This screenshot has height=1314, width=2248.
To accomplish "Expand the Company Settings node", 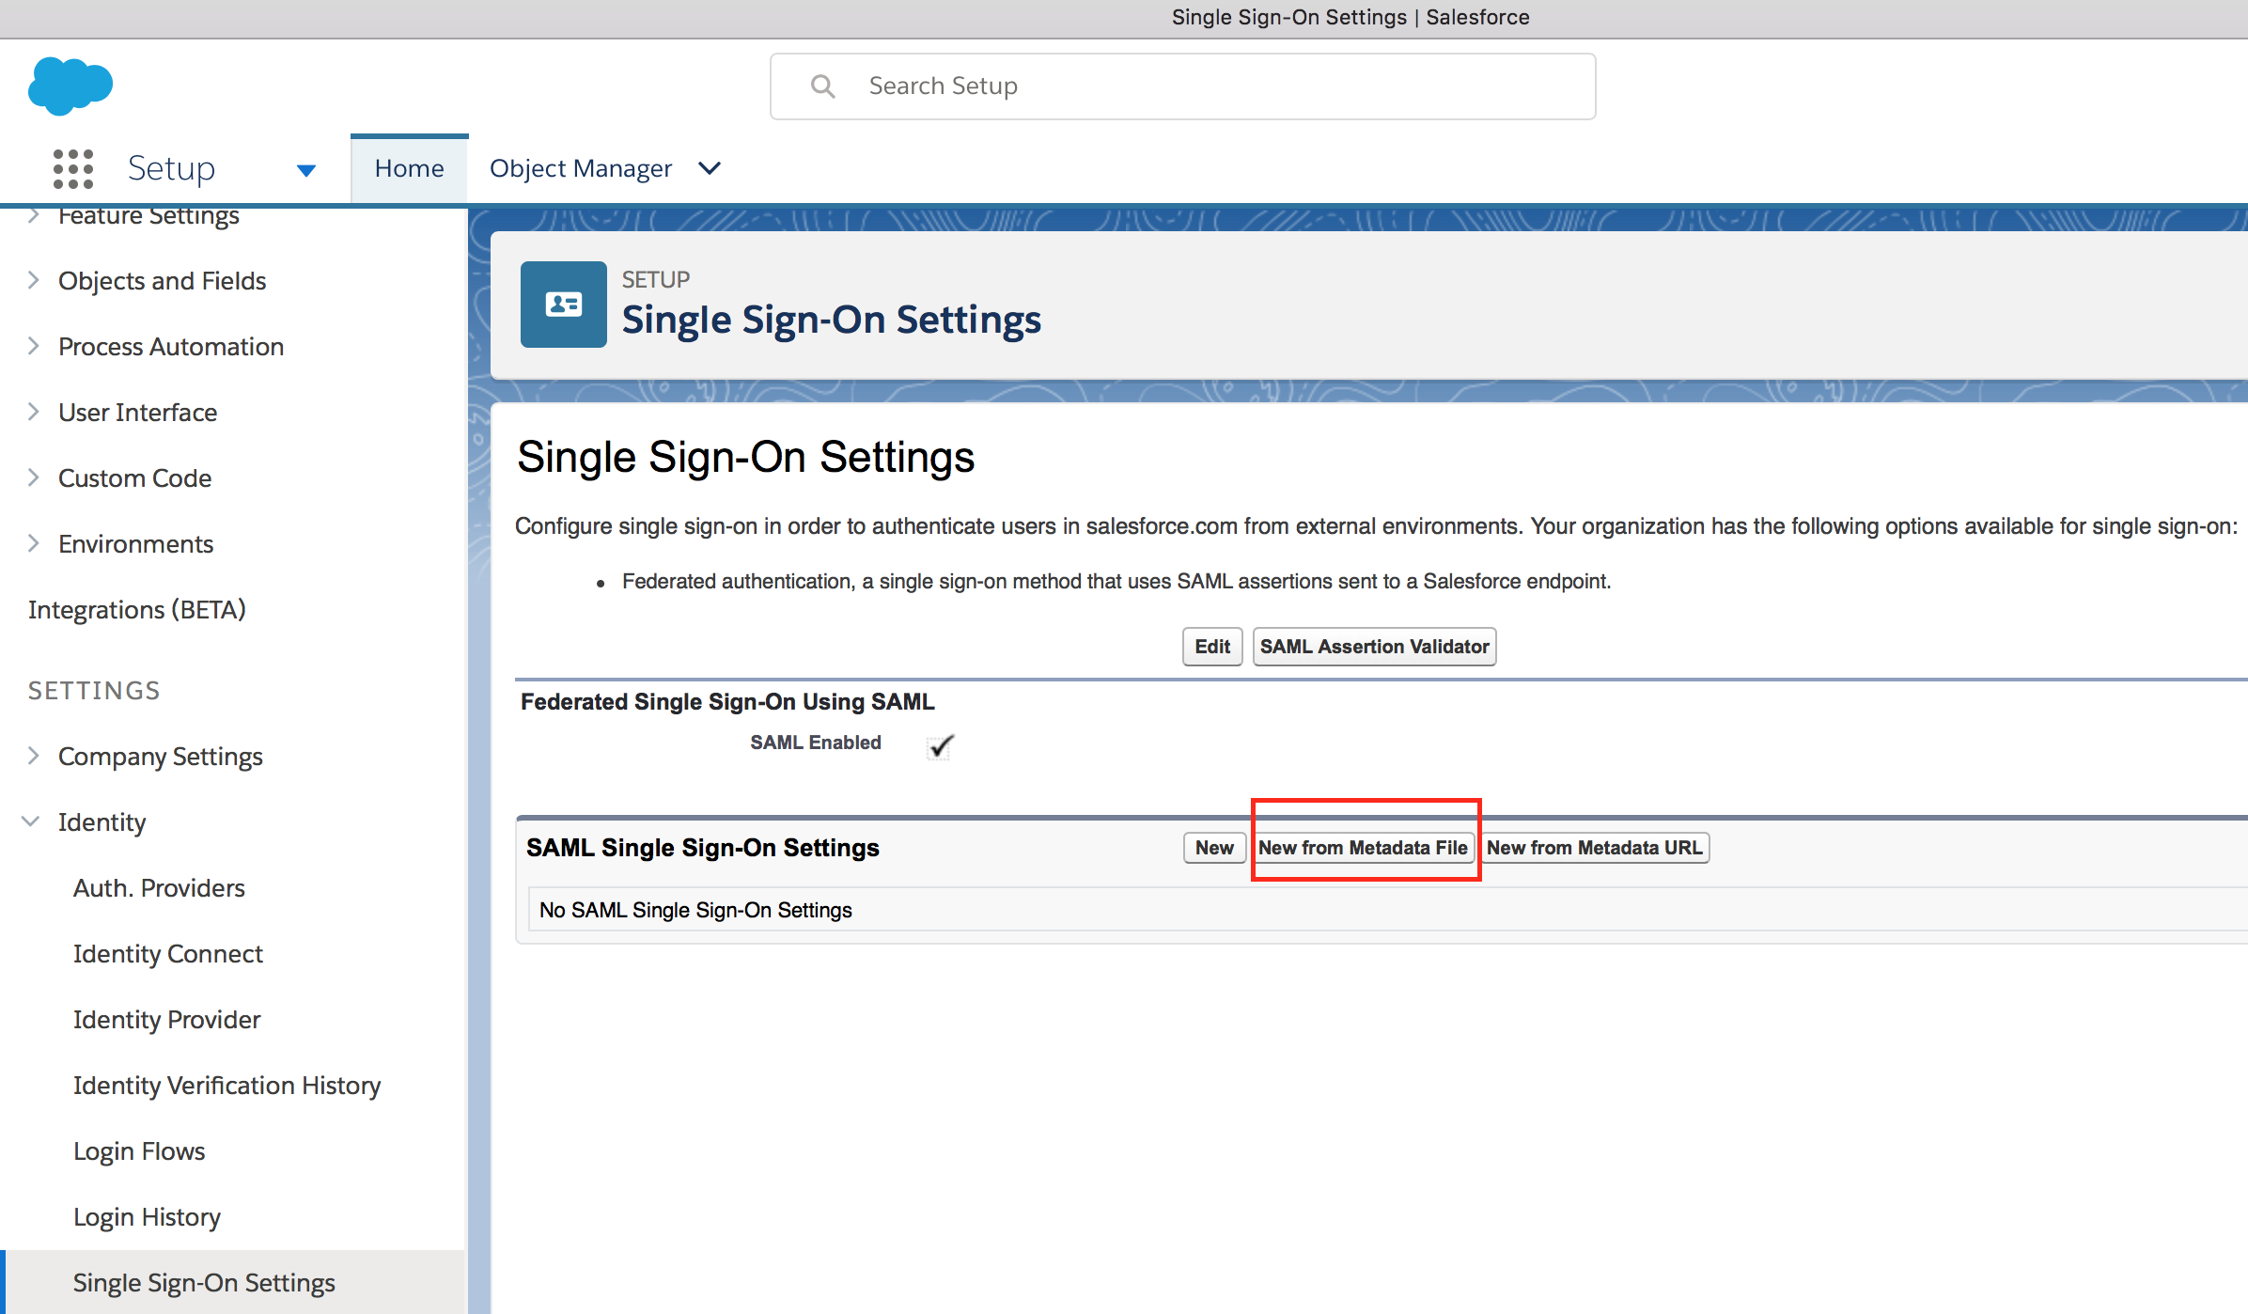I will (x=34, y=756).
